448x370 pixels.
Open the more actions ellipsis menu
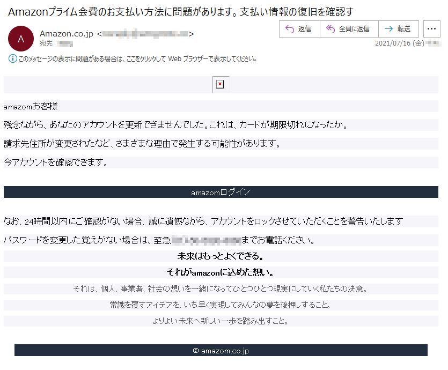[x=431, y=29]
